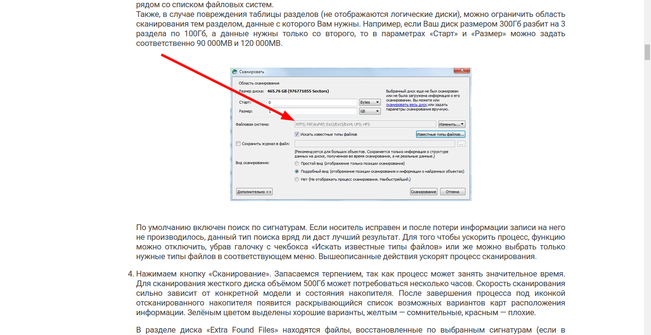Follow the 'сканировать весь диск' link
Viewport: 651px width, 335px height.
tap(406, 104)
